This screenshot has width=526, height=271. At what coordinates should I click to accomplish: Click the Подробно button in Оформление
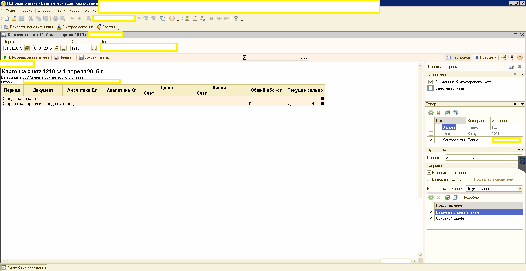click(470, 197)
